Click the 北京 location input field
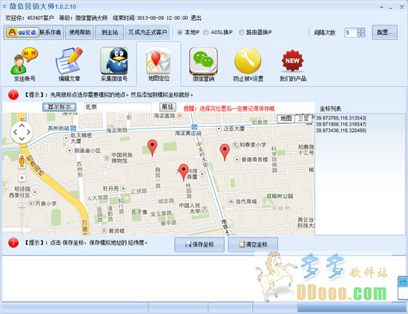The height and width of the screenshot is (314, 408). pyautogui.click(x=118, y=107)
